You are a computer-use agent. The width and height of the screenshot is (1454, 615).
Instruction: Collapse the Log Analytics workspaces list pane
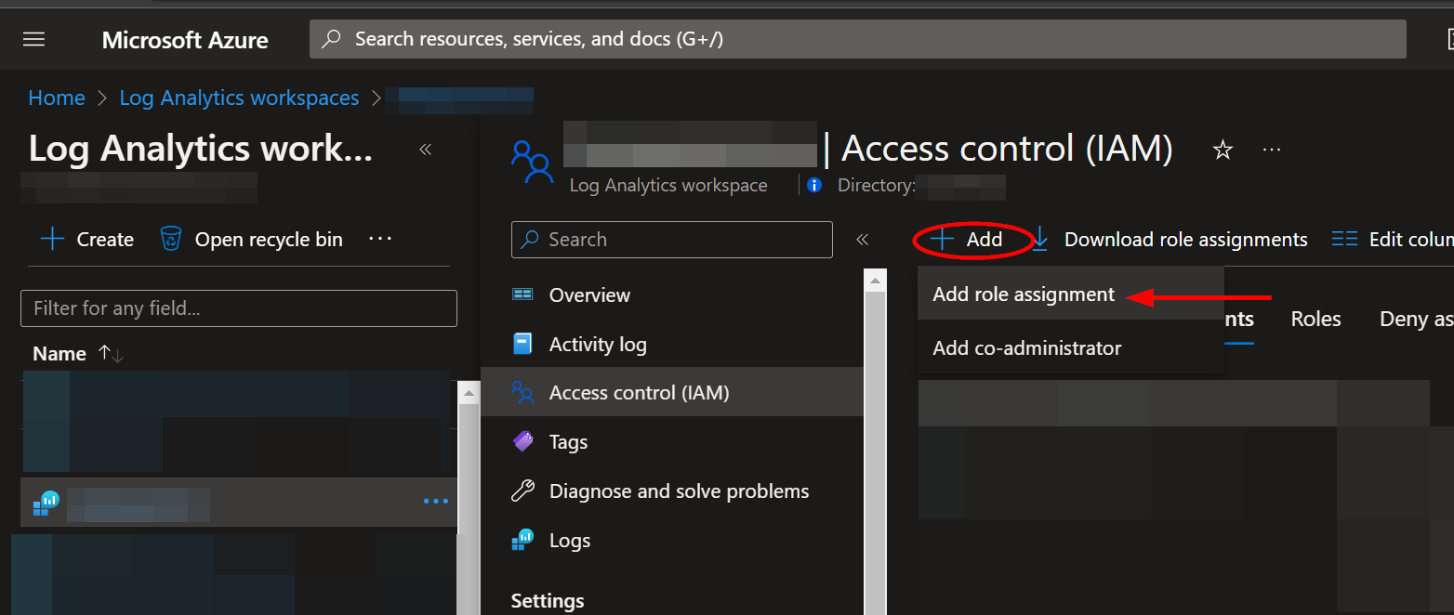click(x=426, y=149)
